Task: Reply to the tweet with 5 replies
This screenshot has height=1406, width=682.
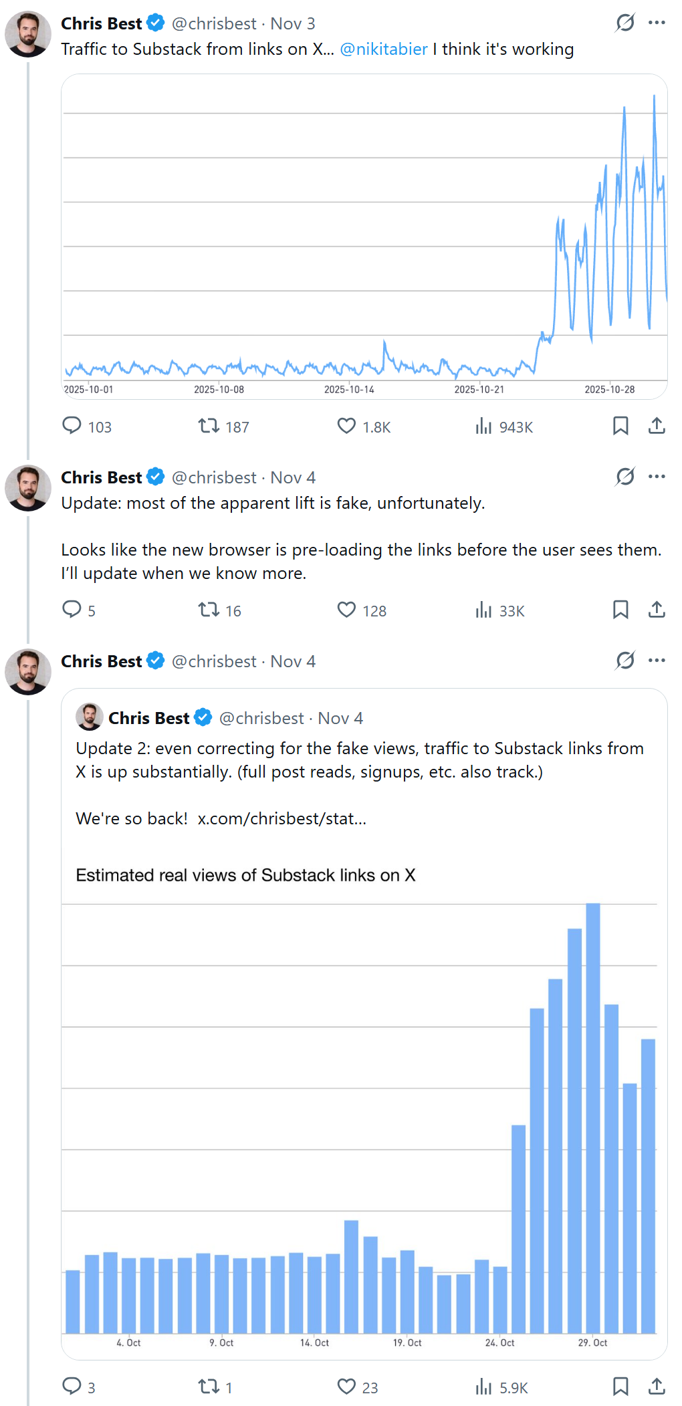Action: [72, 610]
